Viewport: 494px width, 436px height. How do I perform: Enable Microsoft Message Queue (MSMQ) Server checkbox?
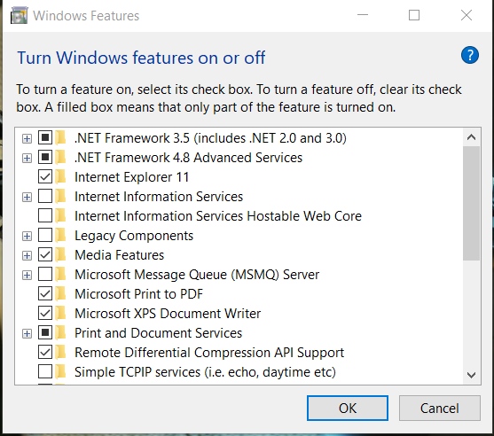click(x=45, y=274)
